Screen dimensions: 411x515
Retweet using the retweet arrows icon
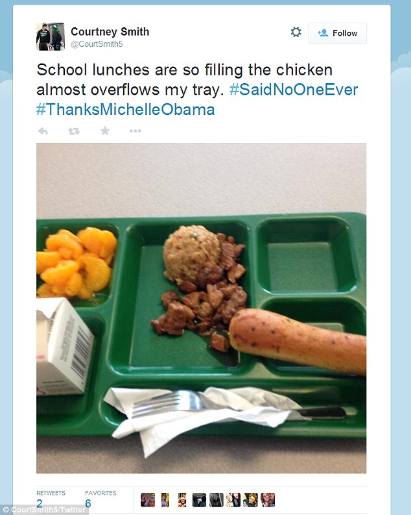(74, 131)
